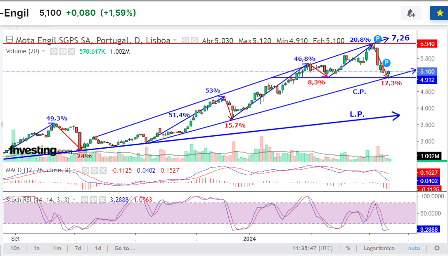Click the Max 5.120 high value
The height and width of the screenshot is (256, 448).
pos(255,40)
